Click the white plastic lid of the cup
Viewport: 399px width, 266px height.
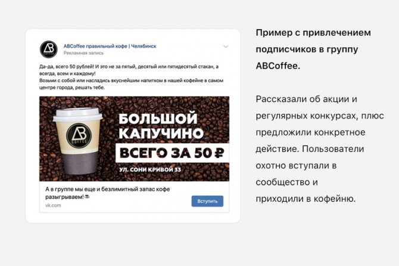pyautogui.click(x=78, y=114)
